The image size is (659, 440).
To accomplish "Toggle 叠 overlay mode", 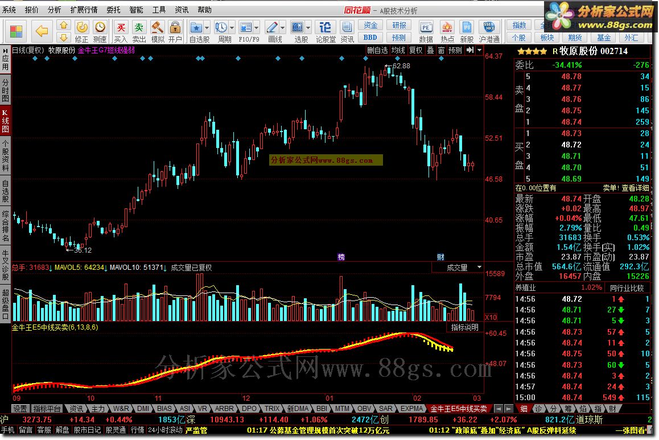I will pyautogui.click(x=430, y=51).
